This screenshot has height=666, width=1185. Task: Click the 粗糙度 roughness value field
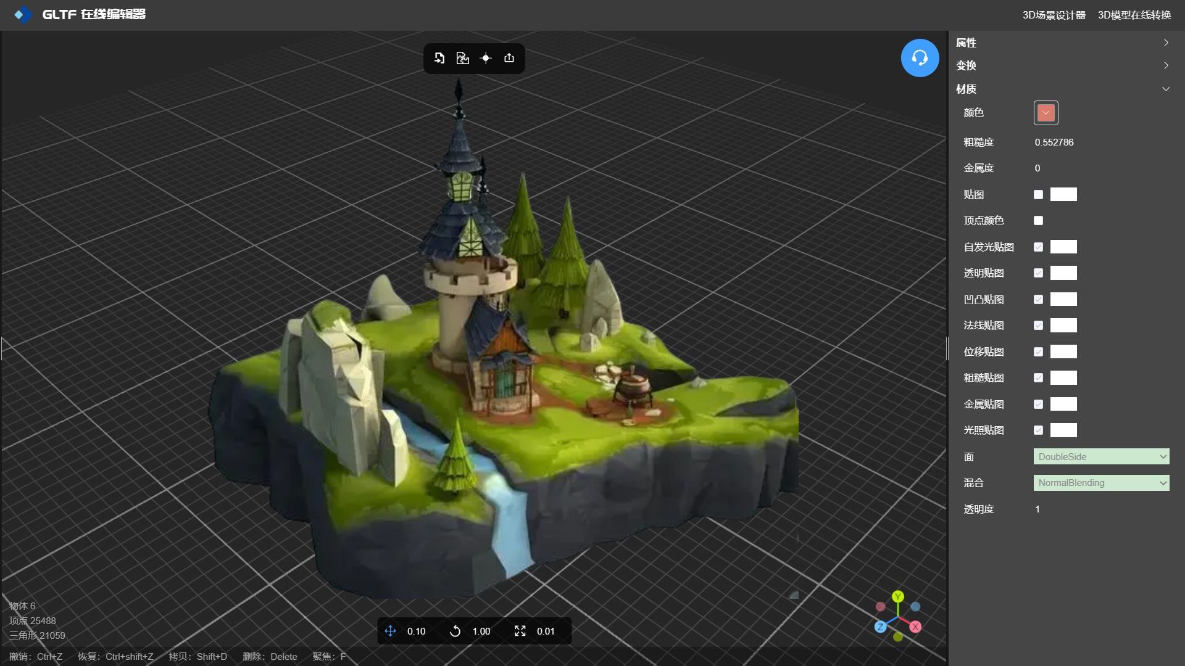tap(1054, 142)
